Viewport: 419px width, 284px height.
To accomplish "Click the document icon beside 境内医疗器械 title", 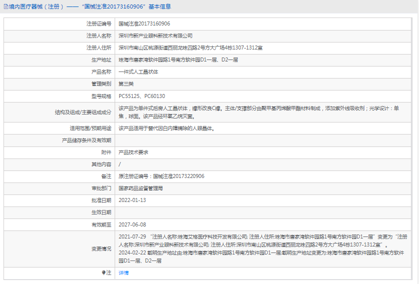I will [6, 6].
